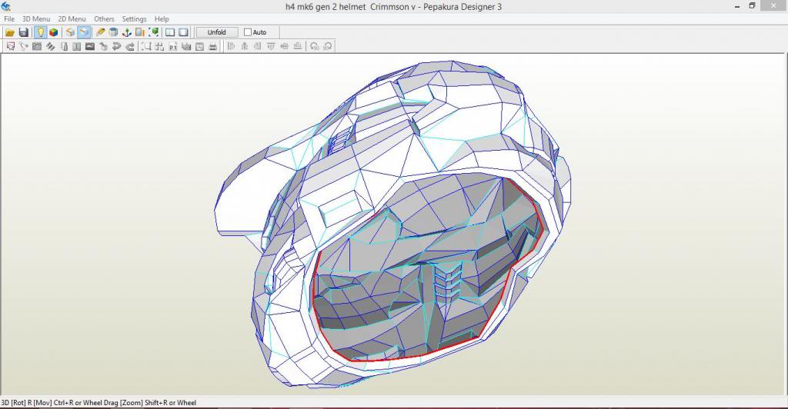Open the File menu

(9, 18)
